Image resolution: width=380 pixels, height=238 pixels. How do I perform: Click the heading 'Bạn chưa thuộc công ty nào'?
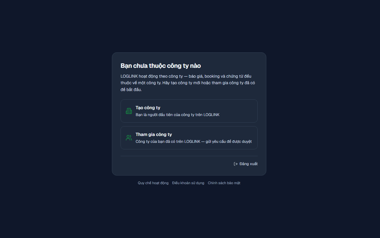point(161,66)
